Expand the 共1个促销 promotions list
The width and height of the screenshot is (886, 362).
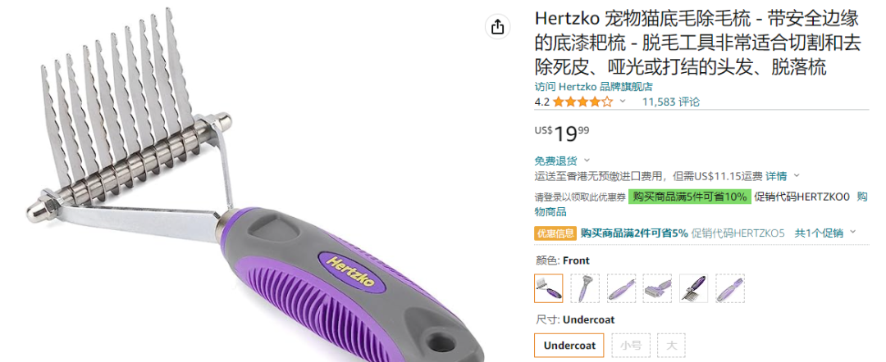click(x=825, y=233)
